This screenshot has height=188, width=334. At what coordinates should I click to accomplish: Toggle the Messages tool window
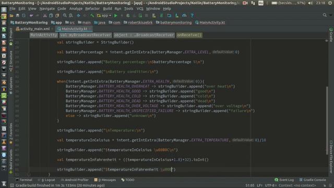[x=105, y=180]
